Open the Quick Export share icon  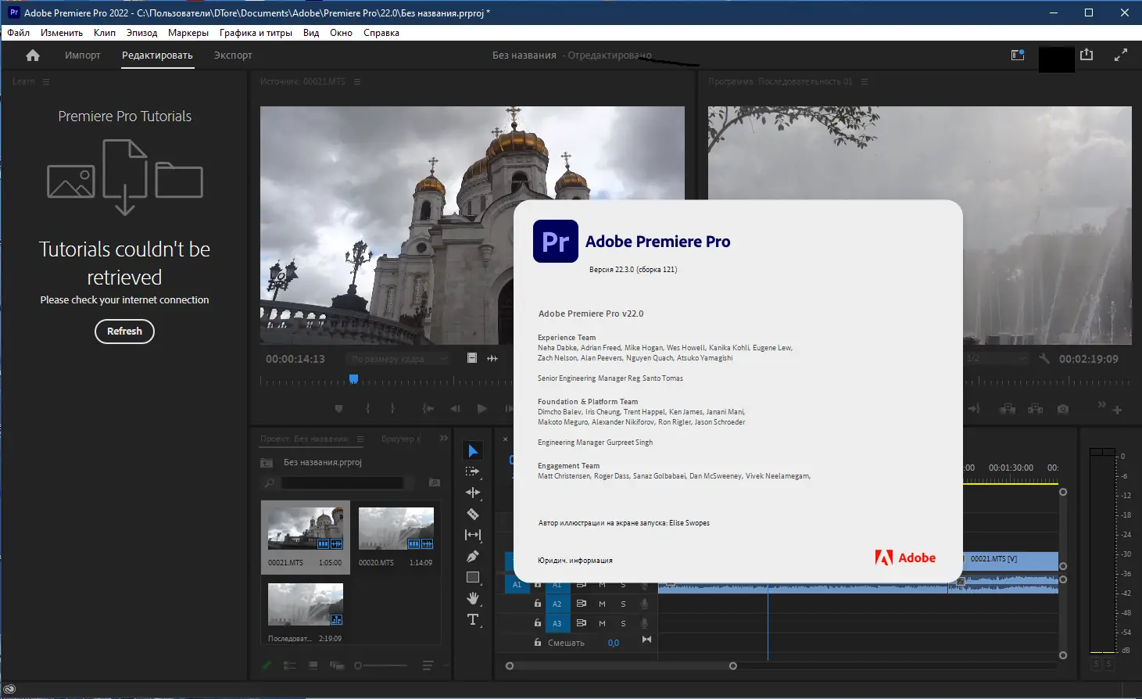[1087, 55]
